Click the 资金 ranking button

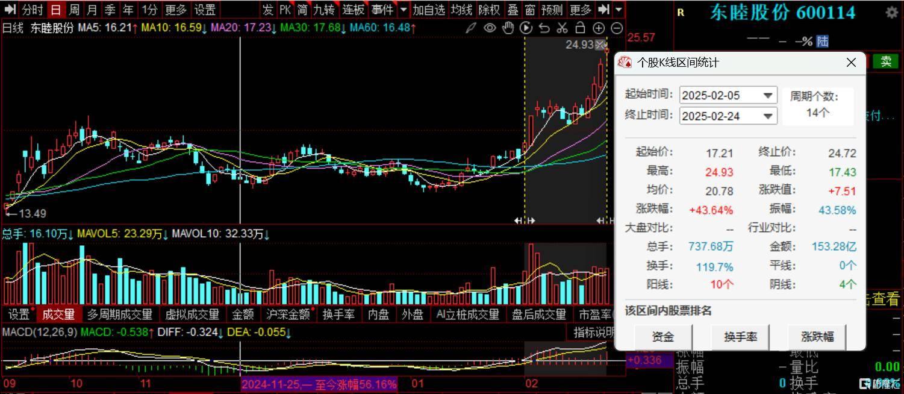(x=663, y=337)
